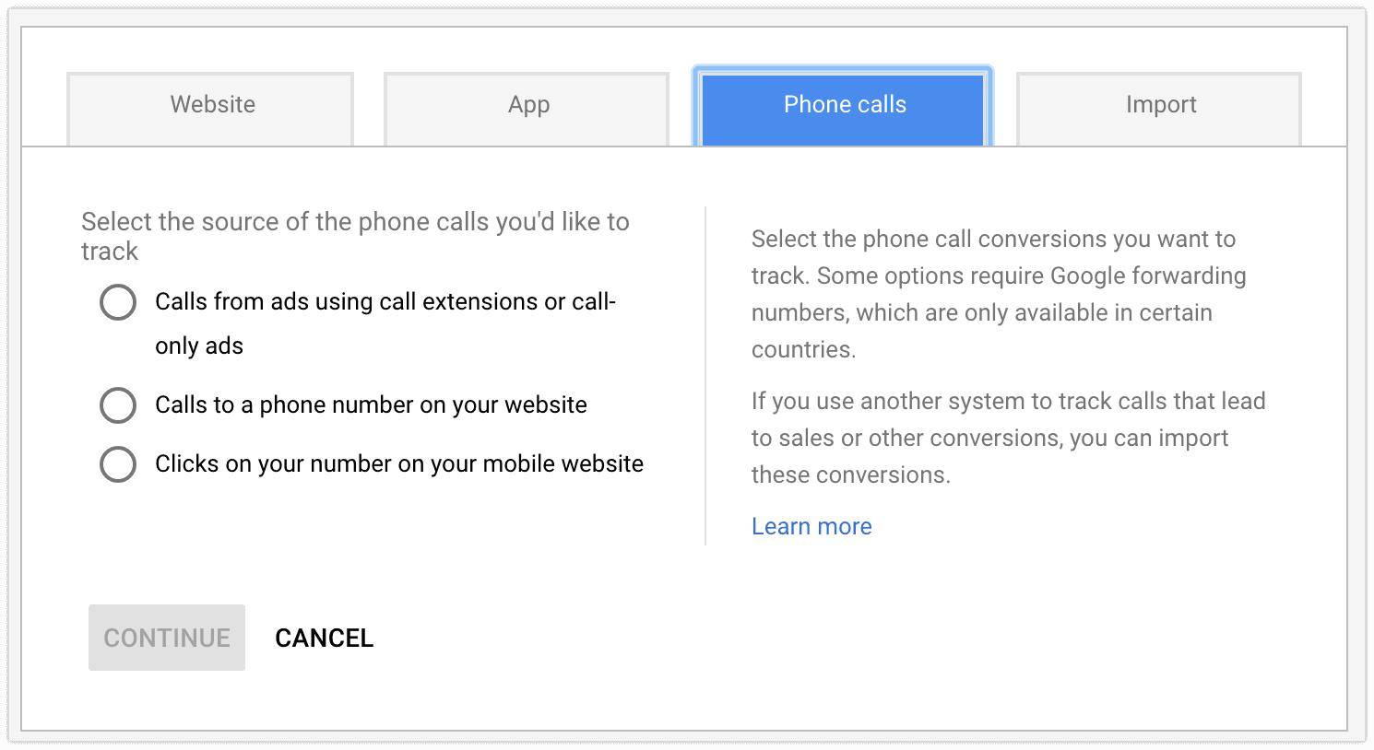Cancel the phone call conversion setup
The width and height of the screenshot is (1374, 750).
pos(324,638)
